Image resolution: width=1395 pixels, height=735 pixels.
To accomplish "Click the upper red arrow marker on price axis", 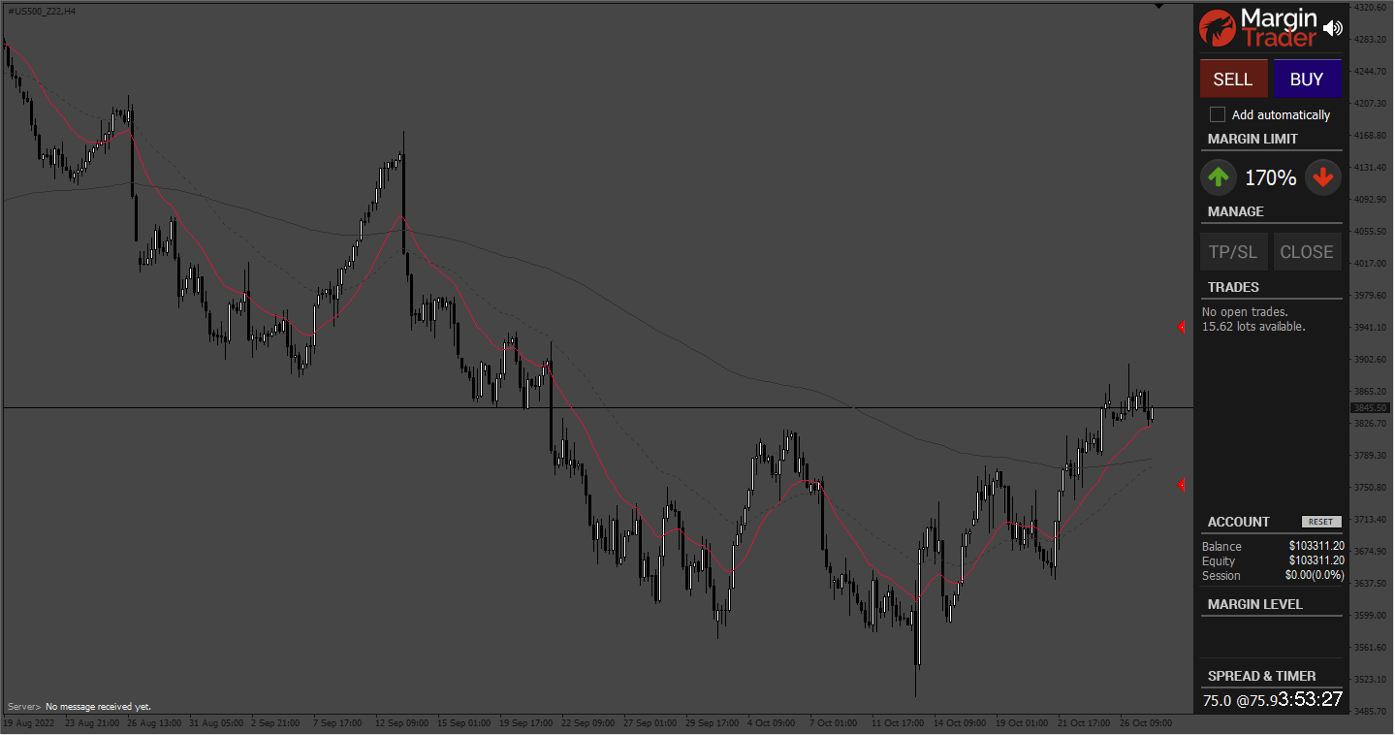I will point(1181,327).
